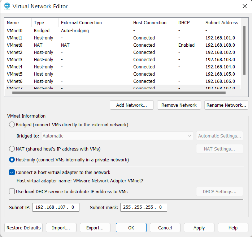
Task: Click subnet address 192.168.104.0
Action: 220,67
